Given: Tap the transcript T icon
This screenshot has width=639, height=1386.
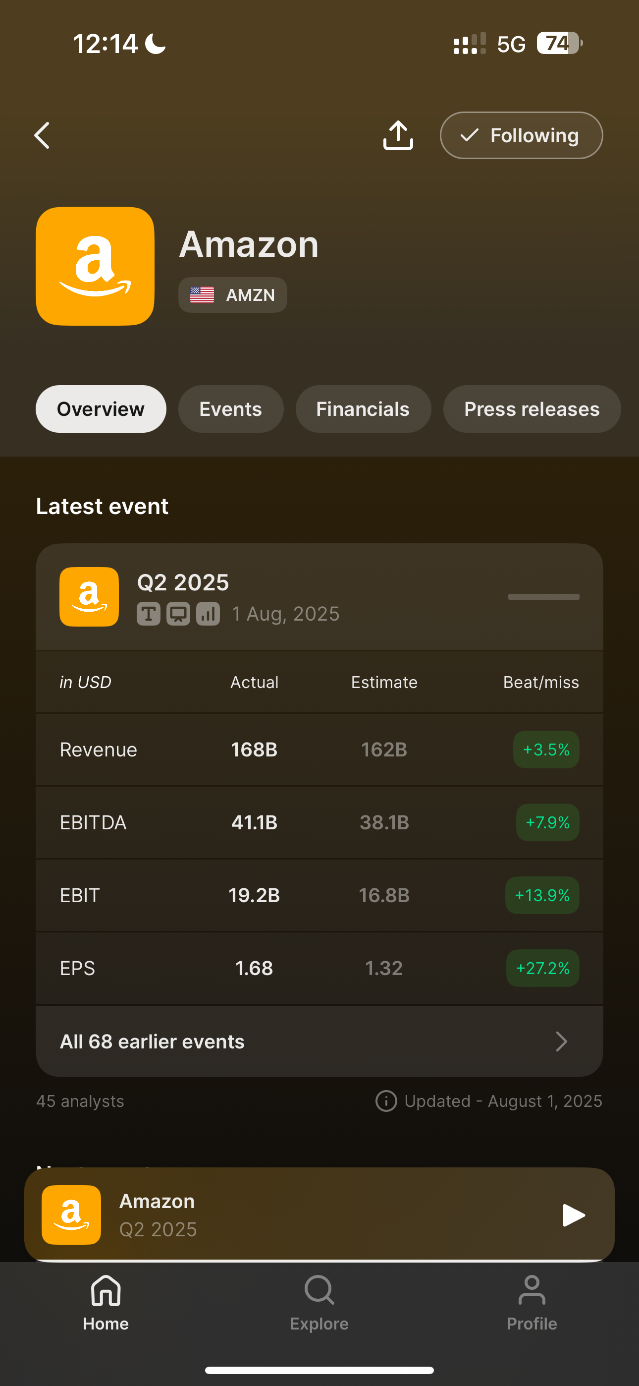Looking at the screenshot, I should (149, 614).
